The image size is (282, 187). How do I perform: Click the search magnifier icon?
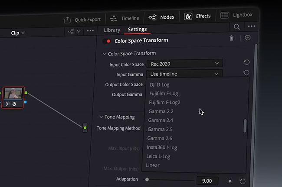[237, 27]
